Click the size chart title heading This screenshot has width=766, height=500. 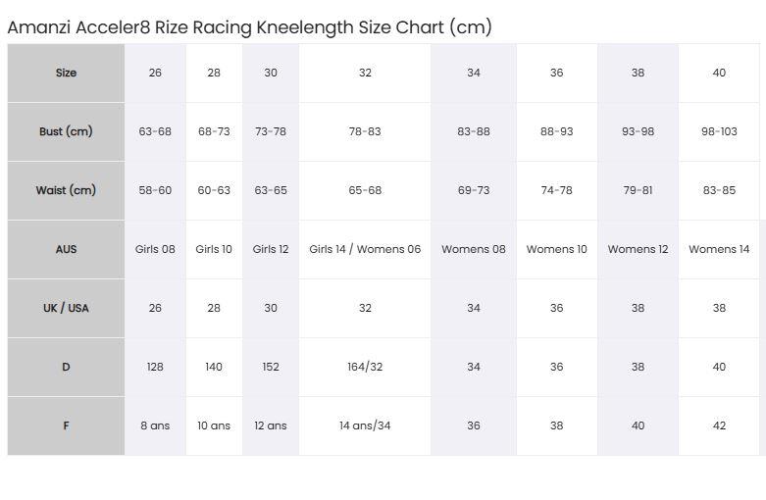250,27
